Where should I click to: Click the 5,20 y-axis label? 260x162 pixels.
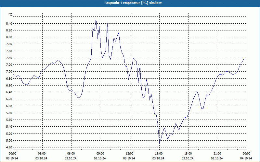(9, 133)
